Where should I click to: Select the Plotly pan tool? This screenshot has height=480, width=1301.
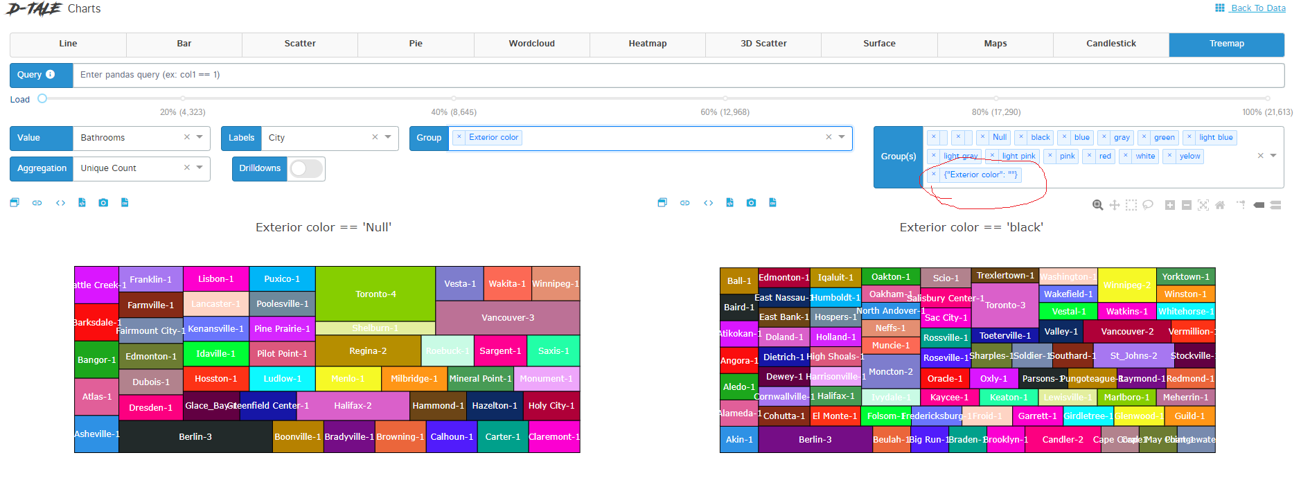pos(1115,205)
